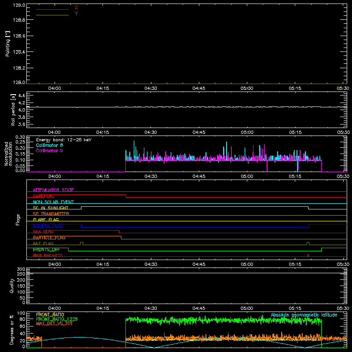Click the 128.4 tick on Pointing axis
Image resolution: width=352 pixels, height=352 pixels.
click(19, 52)
